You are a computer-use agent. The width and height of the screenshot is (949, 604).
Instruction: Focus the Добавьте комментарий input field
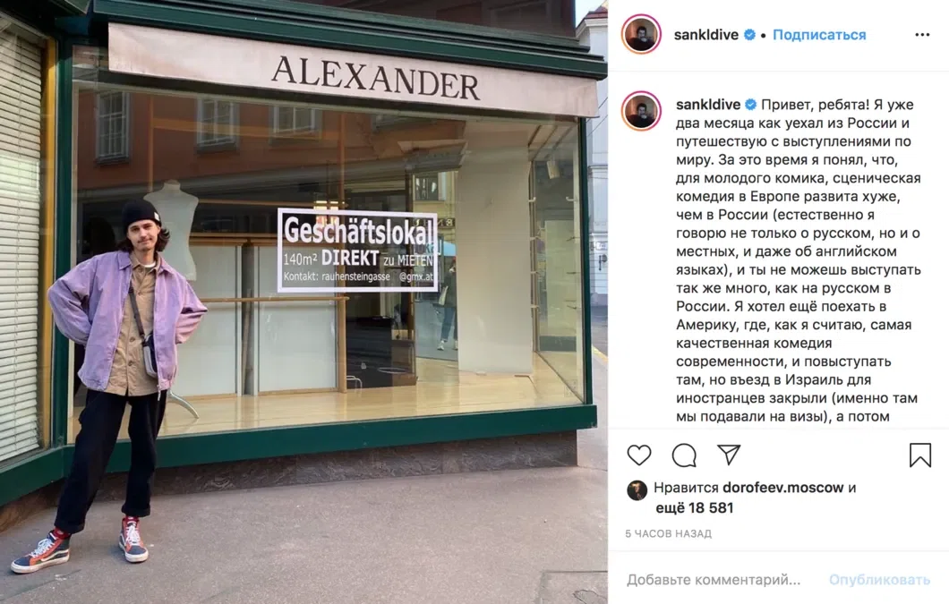(x=714, y=580)
